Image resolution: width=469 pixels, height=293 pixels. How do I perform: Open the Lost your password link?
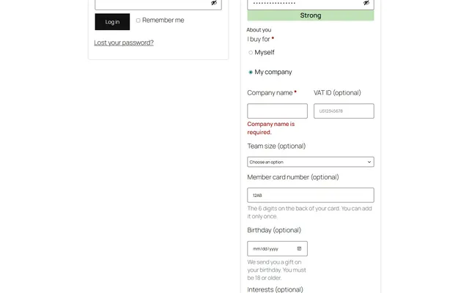click(x=124, y=42)
